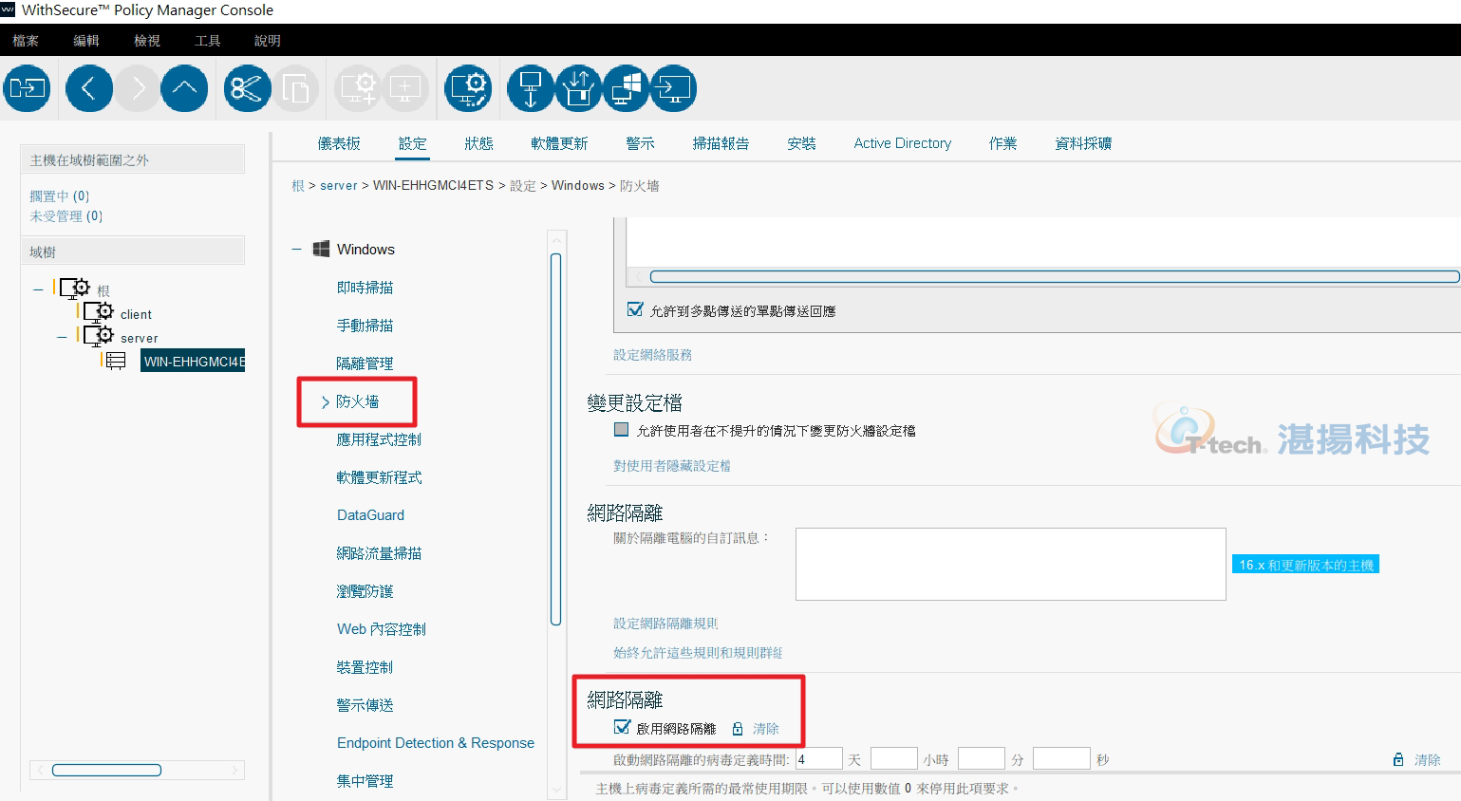
Task: Open the 檢視 menu
Action: pos(147,41)
